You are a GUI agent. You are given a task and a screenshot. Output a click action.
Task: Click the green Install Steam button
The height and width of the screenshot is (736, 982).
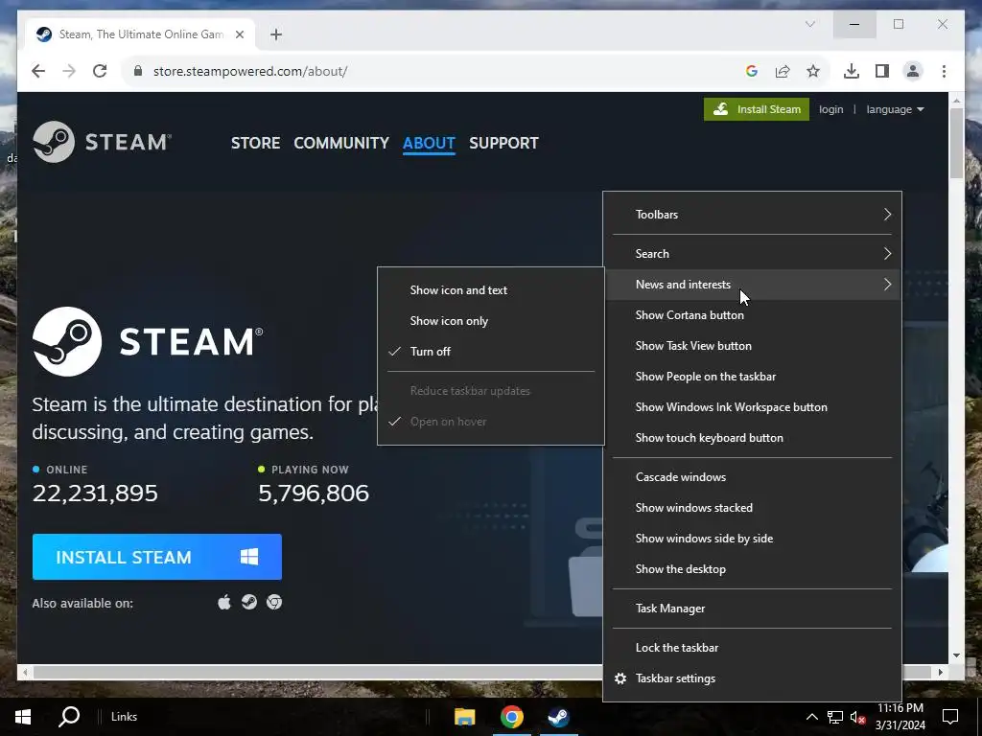point(757,109)
